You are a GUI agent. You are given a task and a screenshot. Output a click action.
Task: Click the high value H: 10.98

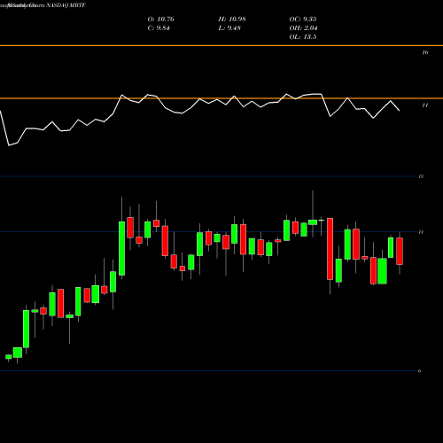[232, 19]
